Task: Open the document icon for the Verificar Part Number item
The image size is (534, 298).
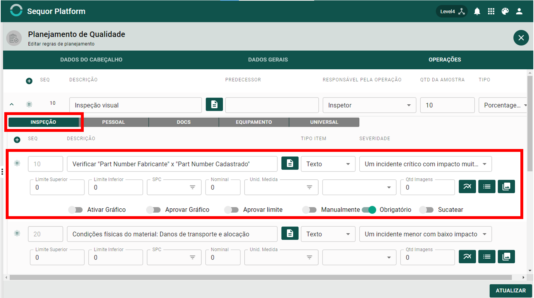Action: pyautogui.click(x=290, y=163)
